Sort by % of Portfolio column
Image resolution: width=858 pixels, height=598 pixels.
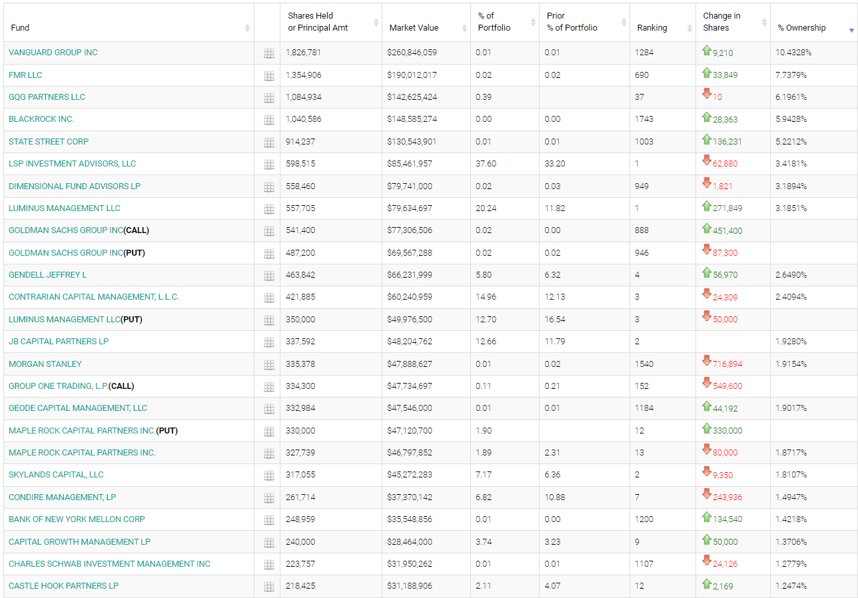[x=505, y=23]
